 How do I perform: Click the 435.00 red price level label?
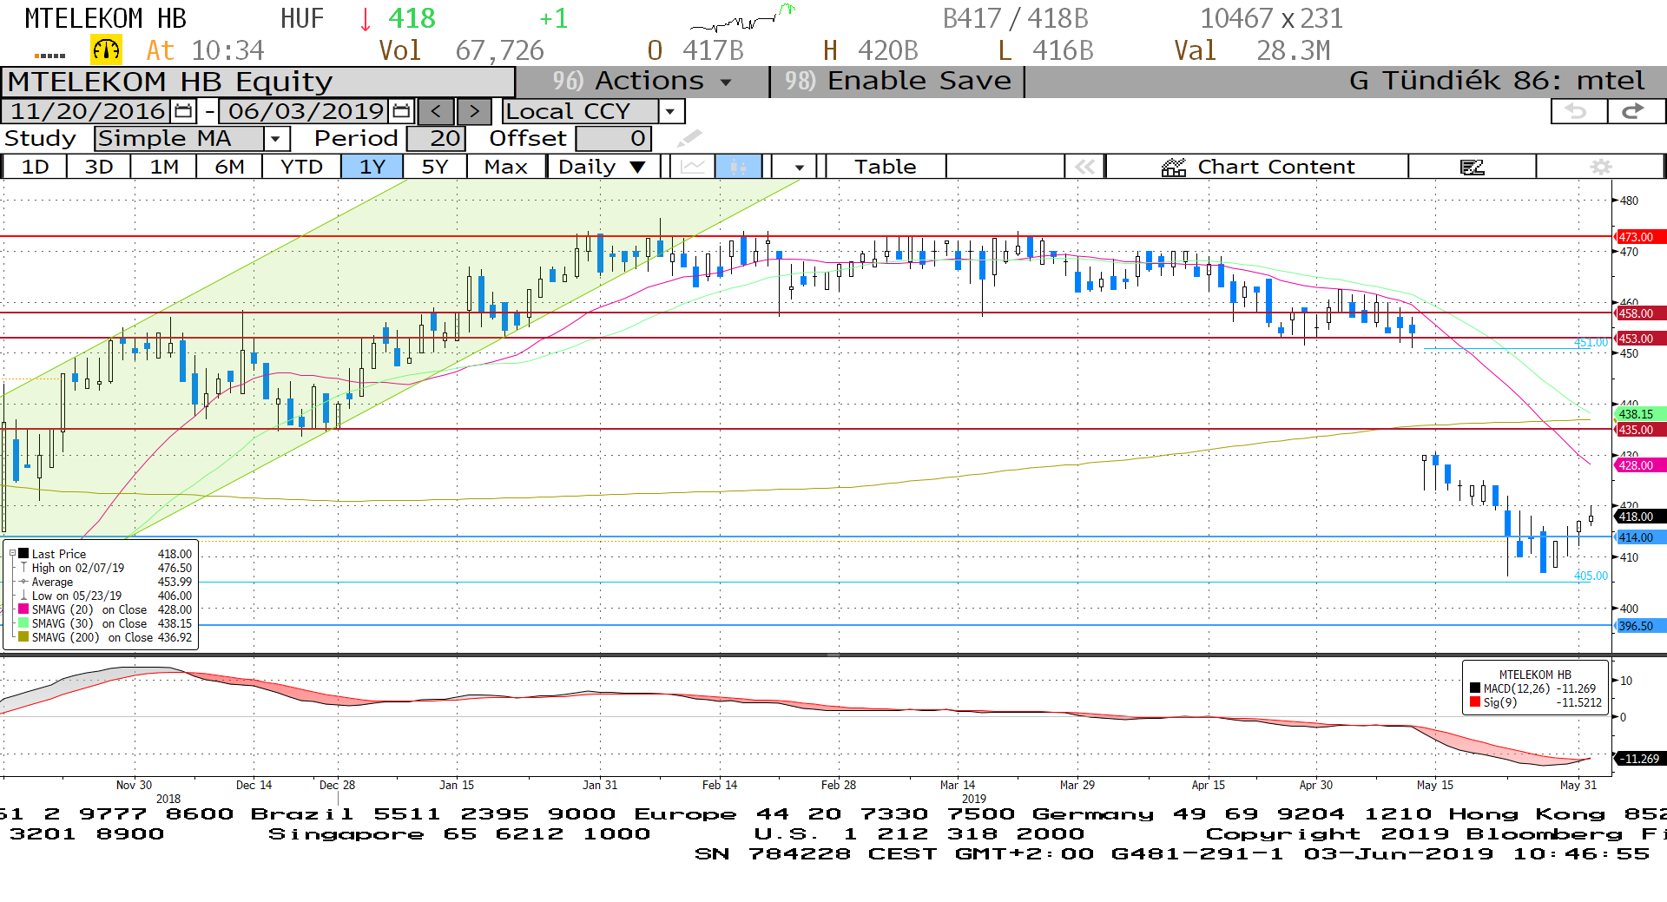coord(1640,430)
